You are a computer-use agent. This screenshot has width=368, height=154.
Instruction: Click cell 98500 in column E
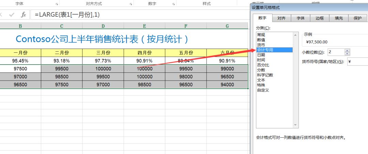point(144,85)
